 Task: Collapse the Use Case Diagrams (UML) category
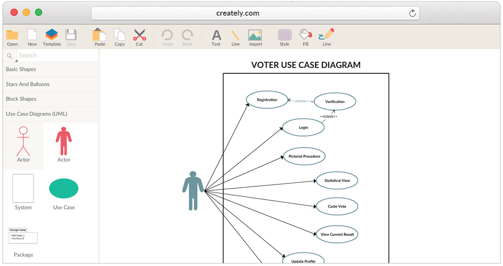coord(51,114)
